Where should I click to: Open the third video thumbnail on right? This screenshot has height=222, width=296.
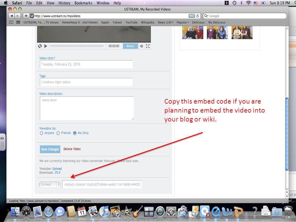pos(242,33)
